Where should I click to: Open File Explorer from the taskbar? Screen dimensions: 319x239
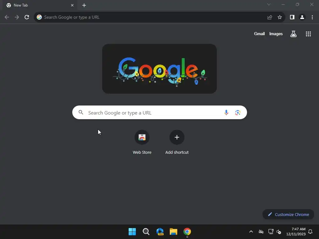pos(174,232)
